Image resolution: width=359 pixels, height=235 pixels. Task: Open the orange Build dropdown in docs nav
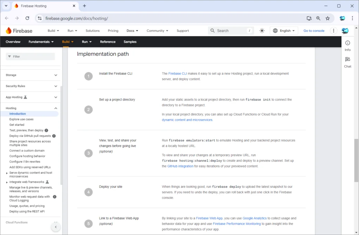point(68,42)
